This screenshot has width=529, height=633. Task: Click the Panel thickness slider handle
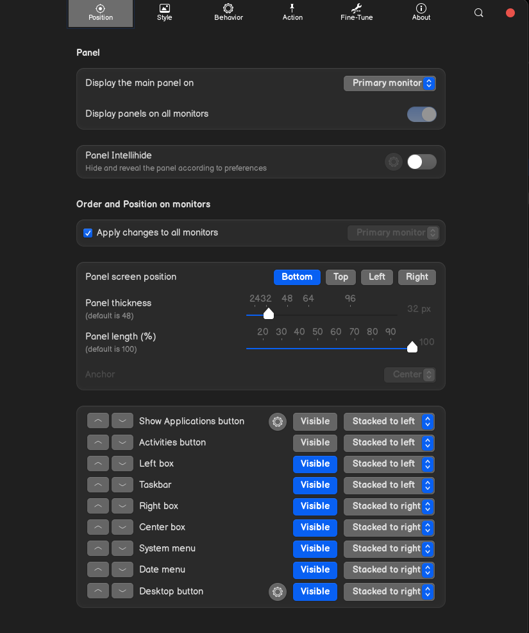pyautogui.click(x=269, y=313)
